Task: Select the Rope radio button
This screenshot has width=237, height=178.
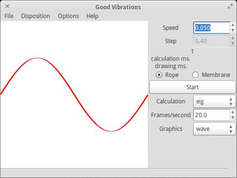Action: coord(159,75)
